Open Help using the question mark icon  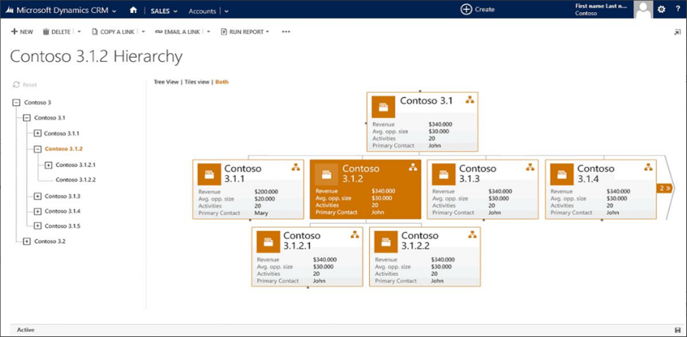pyautogui.click(x=677, y=10)
